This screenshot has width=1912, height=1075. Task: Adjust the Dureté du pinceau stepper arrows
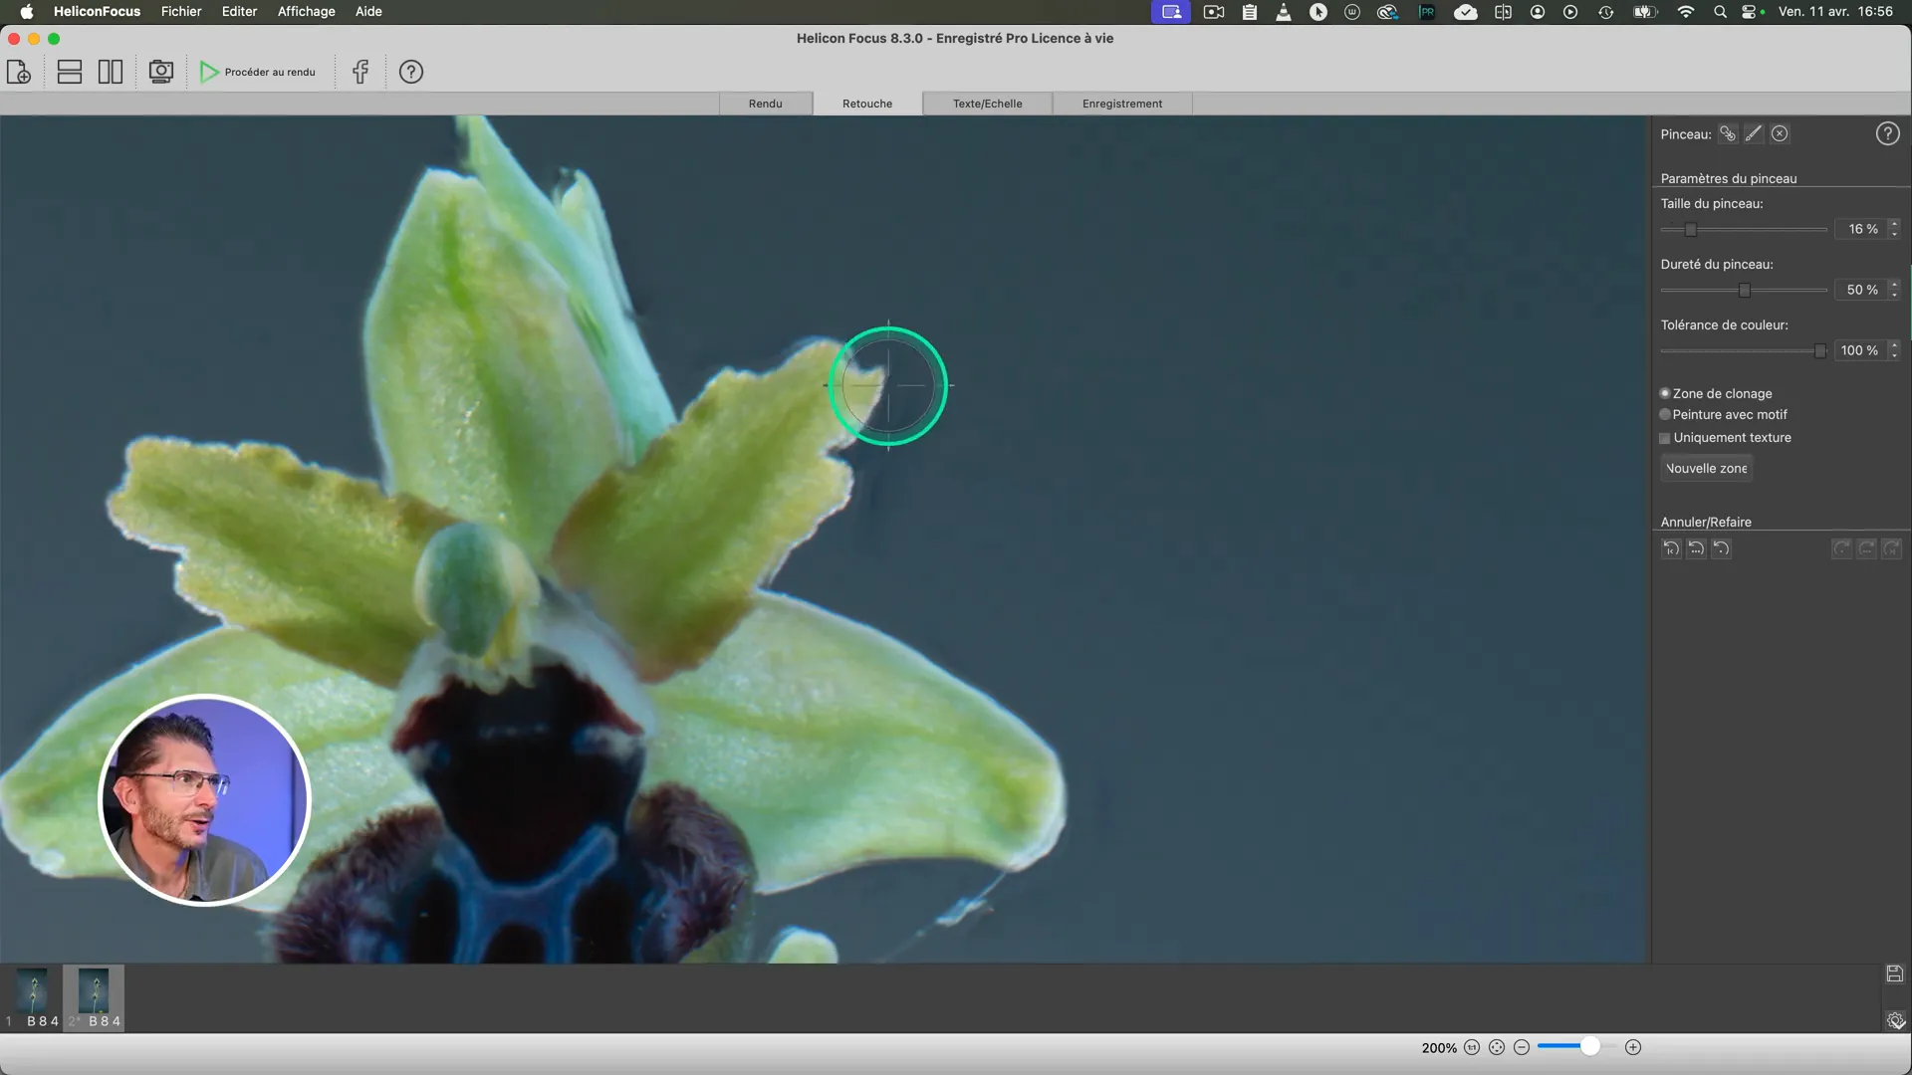tap(1894, 290)
